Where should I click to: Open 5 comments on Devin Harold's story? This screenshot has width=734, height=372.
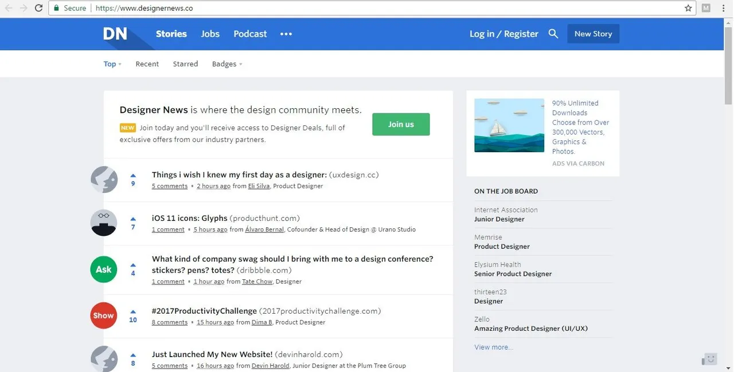coord(170,366)
